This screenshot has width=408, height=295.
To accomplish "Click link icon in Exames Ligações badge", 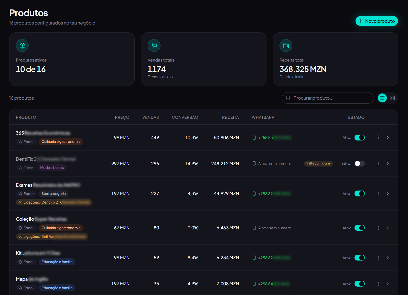I will (x=20, y=202).
